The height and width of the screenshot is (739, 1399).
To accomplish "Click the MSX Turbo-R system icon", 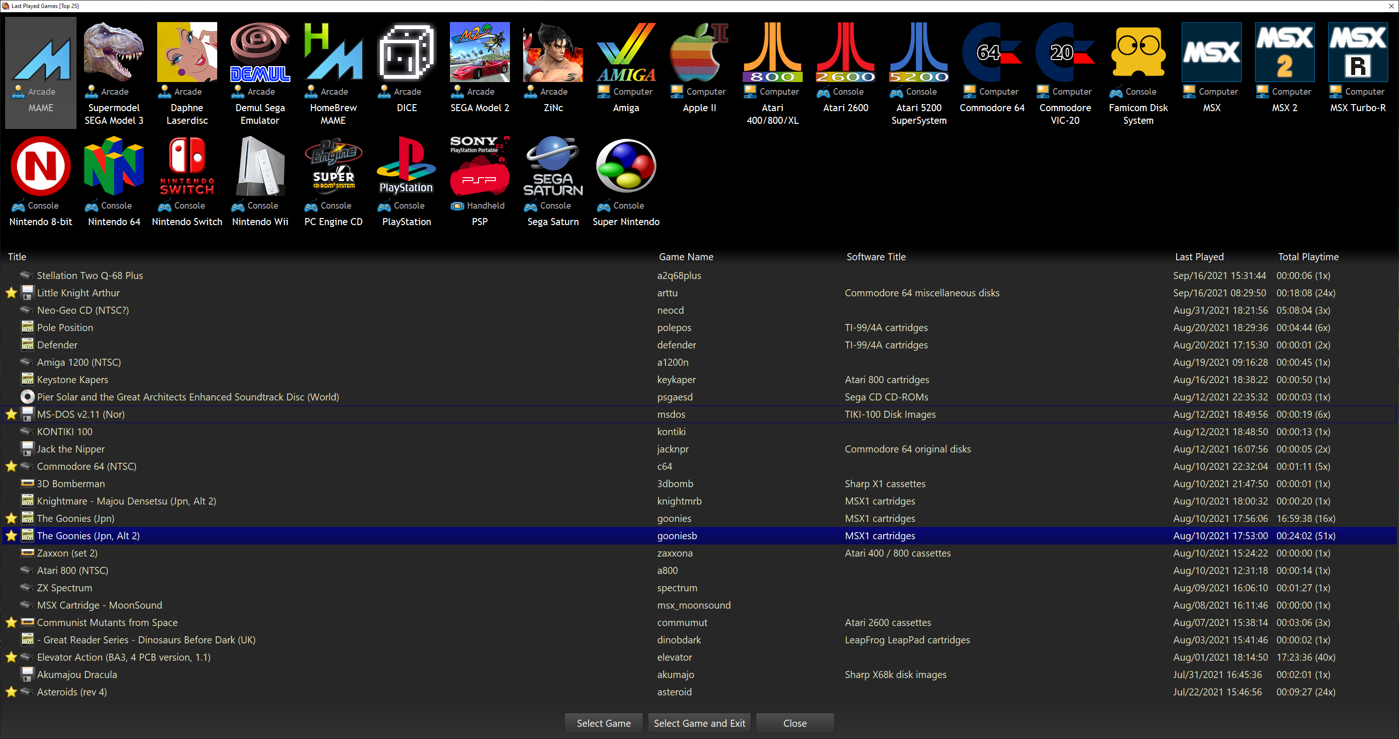I will [1358, 53].
